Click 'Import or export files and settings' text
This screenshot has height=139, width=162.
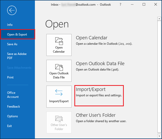click(99, 95)
